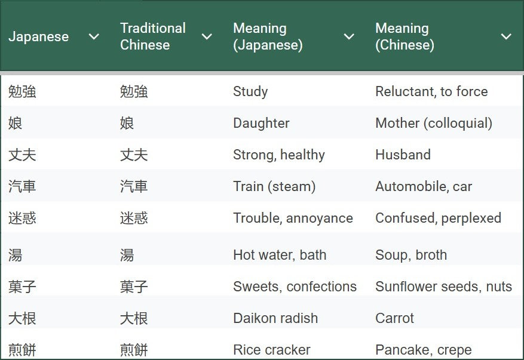524x360 pixels.
Task: Click the 'Husband' cell
Action: pos(403,155)
